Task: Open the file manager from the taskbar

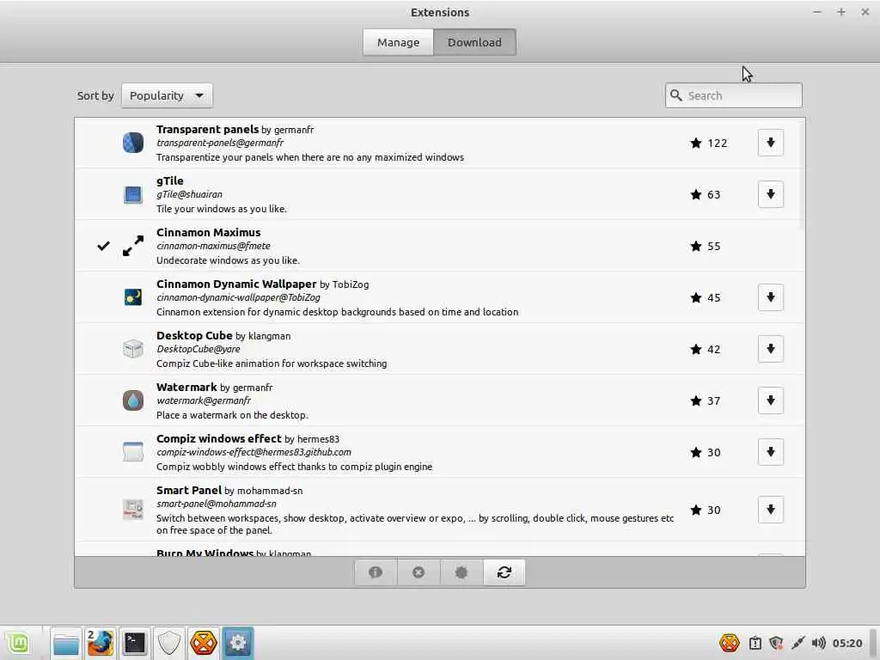Action: (x=66, y=643)
